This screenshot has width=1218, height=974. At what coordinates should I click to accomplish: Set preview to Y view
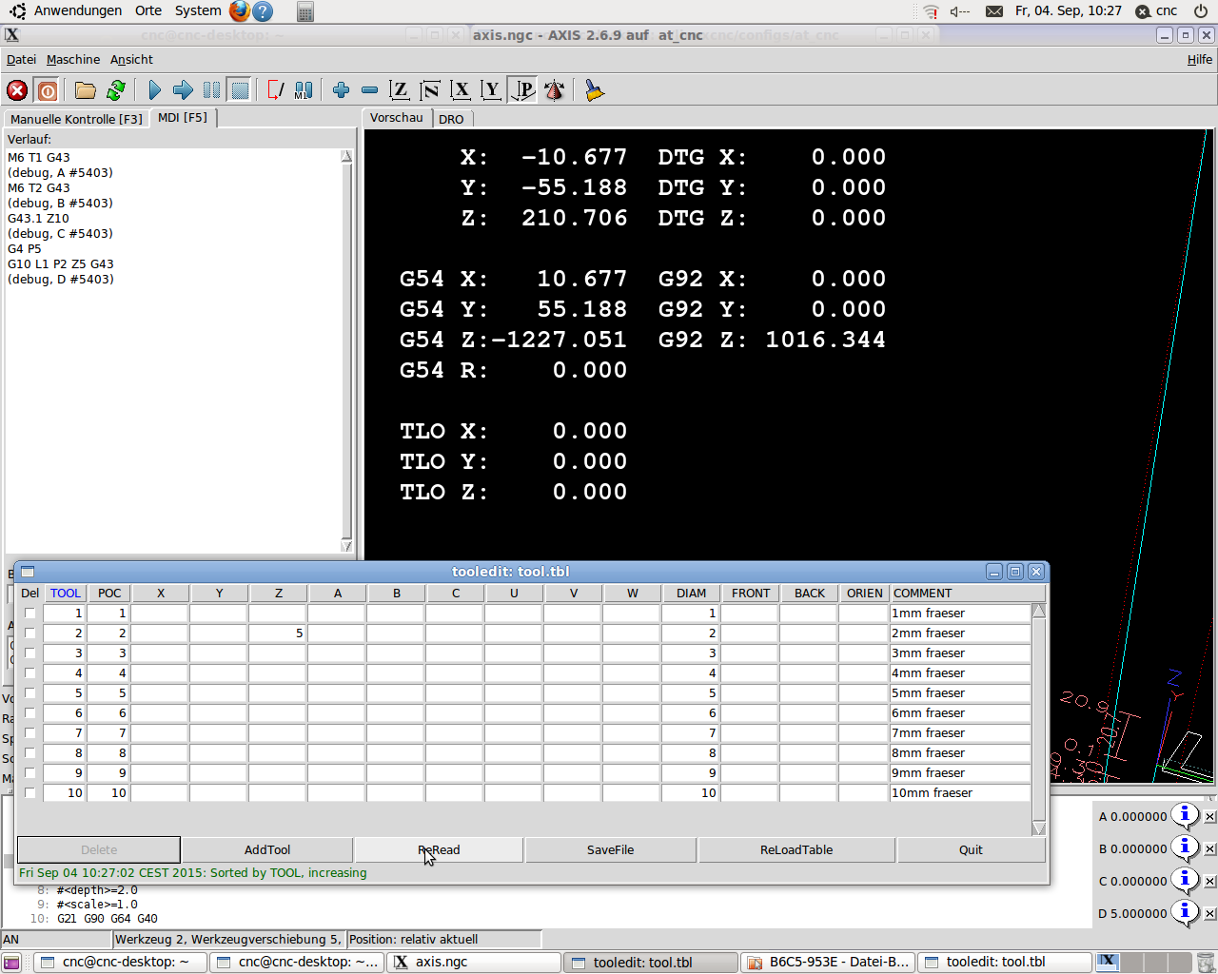pyautogui.click(x=491, y=90)
